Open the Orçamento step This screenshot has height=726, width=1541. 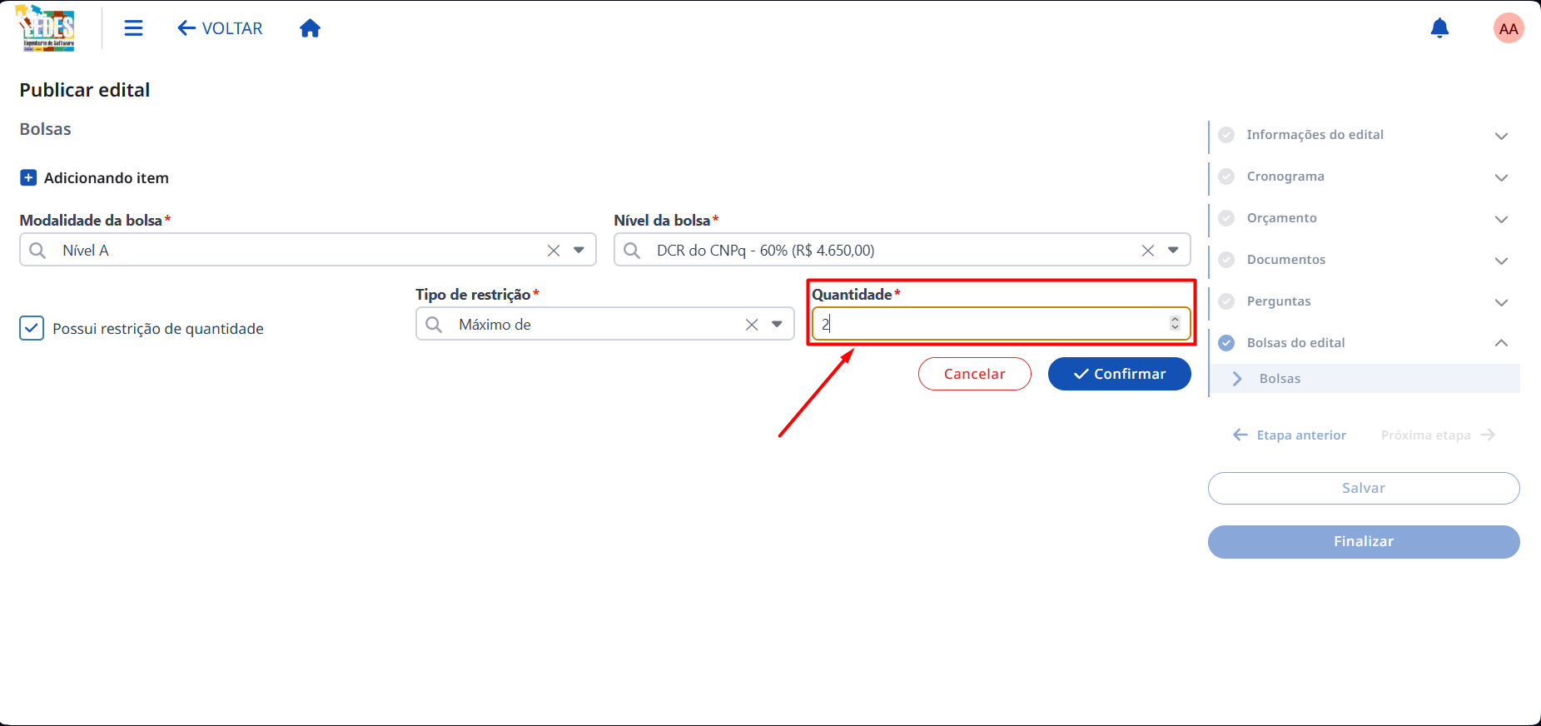pos(1281,218)
